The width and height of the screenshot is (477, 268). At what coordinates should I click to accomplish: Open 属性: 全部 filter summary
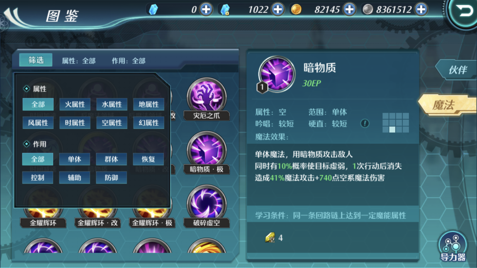(79, 61)
